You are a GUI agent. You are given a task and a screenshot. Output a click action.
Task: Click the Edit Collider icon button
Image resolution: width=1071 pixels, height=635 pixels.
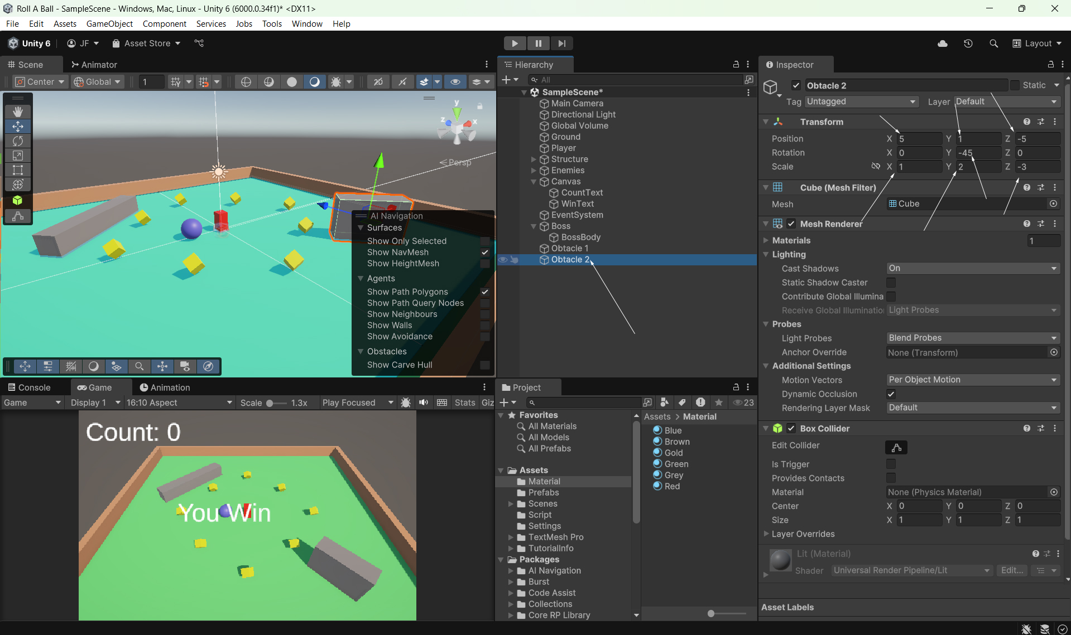[896, 448]
